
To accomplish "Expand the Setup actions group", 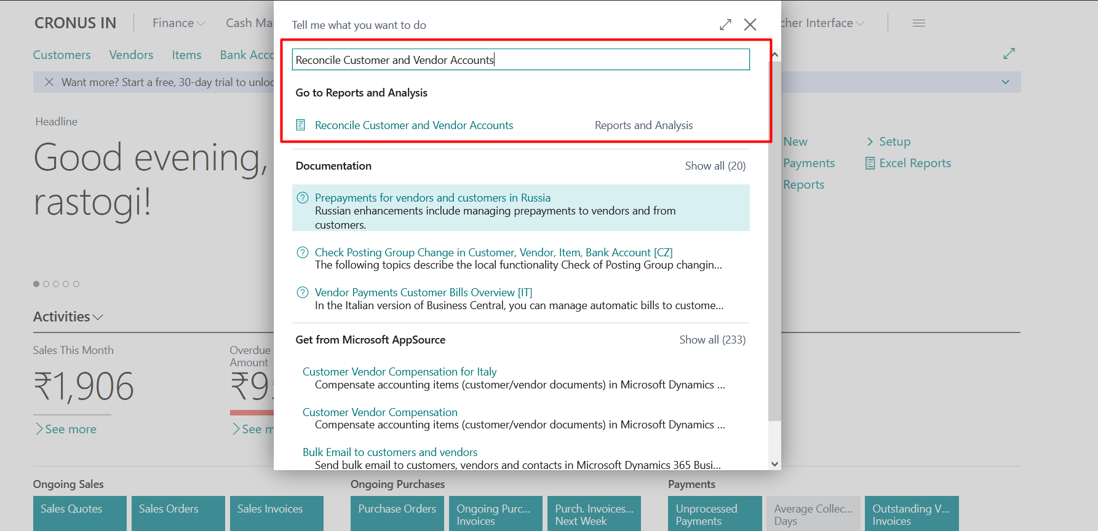I will pos(888,142).
